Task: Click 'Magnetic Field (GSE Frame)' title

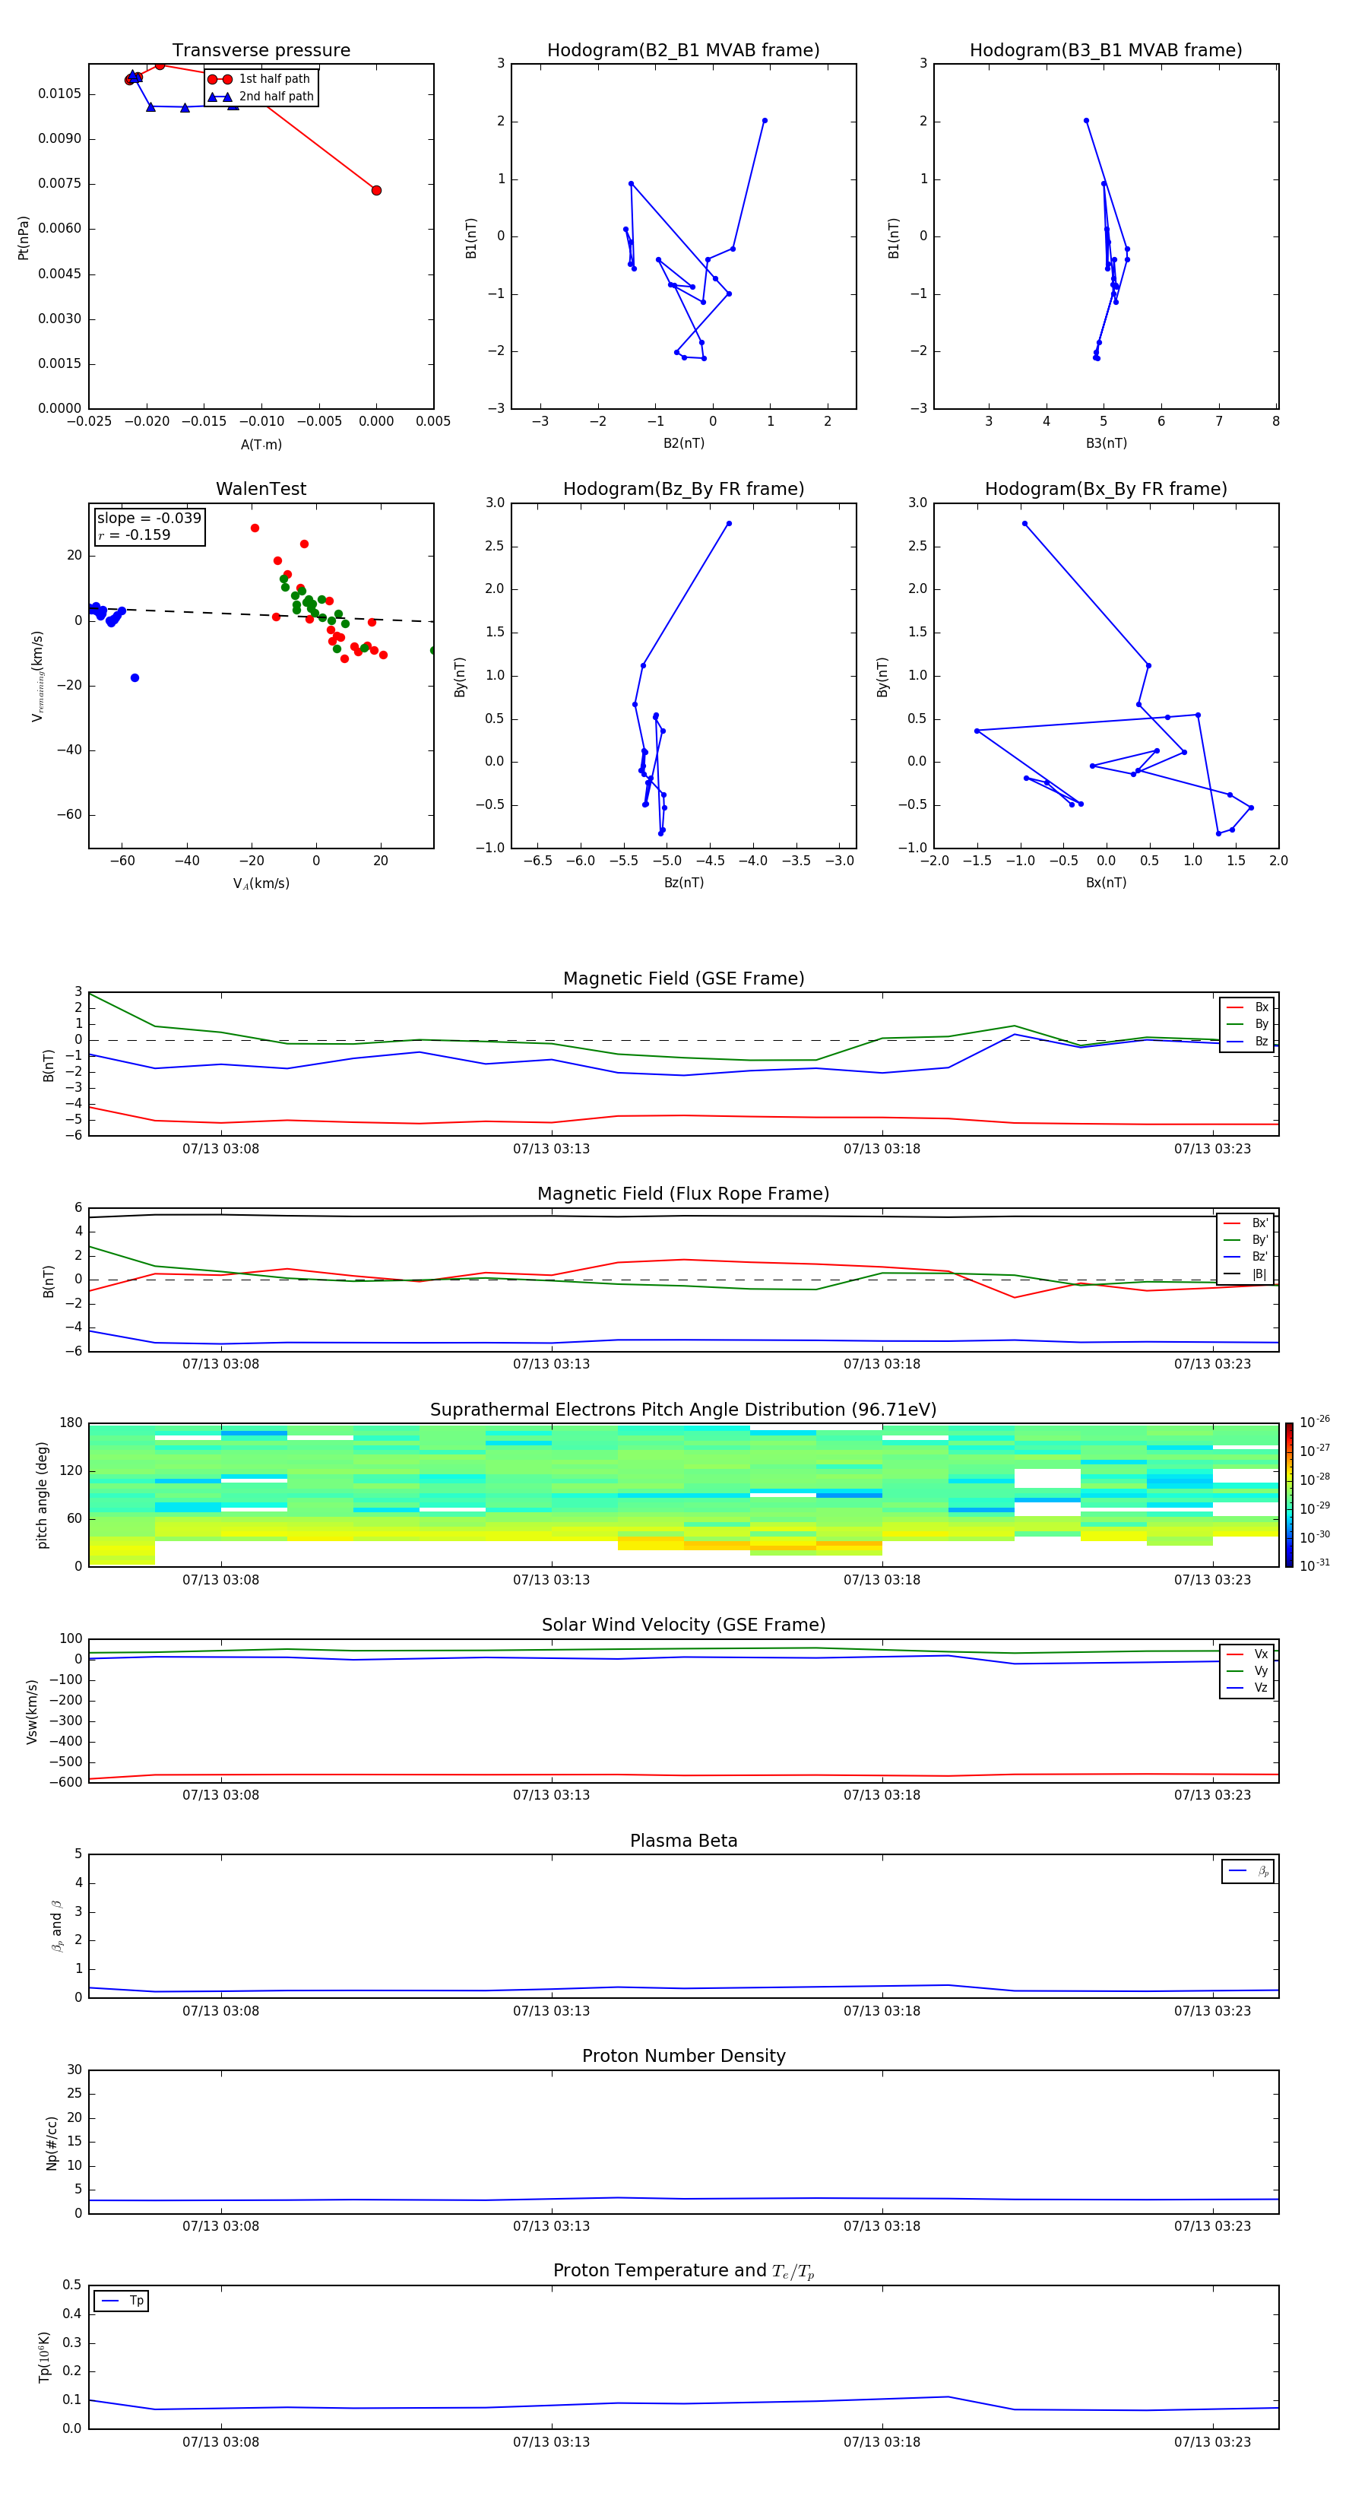Action: click(x=683, y=979)
